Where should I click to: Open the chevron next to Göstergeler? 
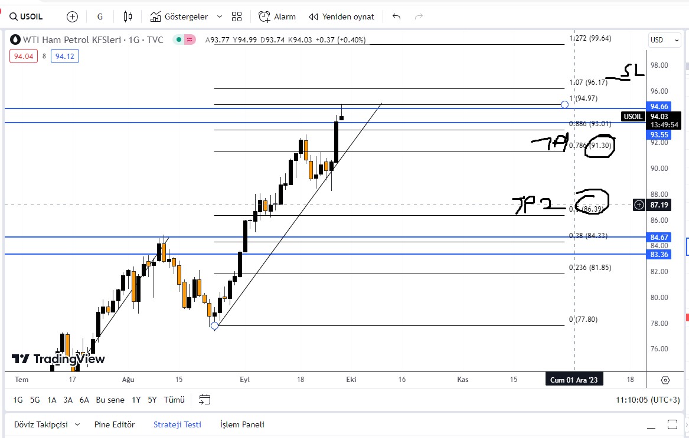click(x=218, y=17)
